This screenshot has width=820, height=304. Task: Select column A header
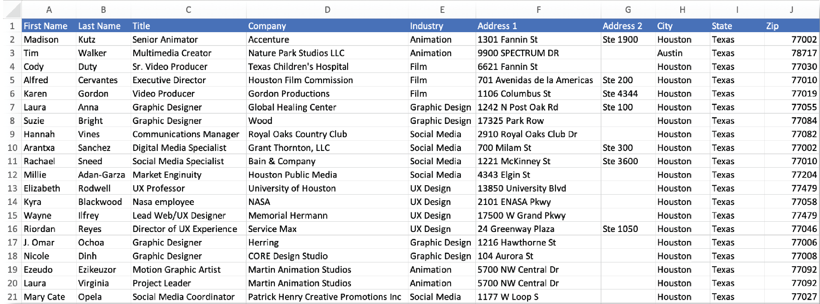point(49,10)
